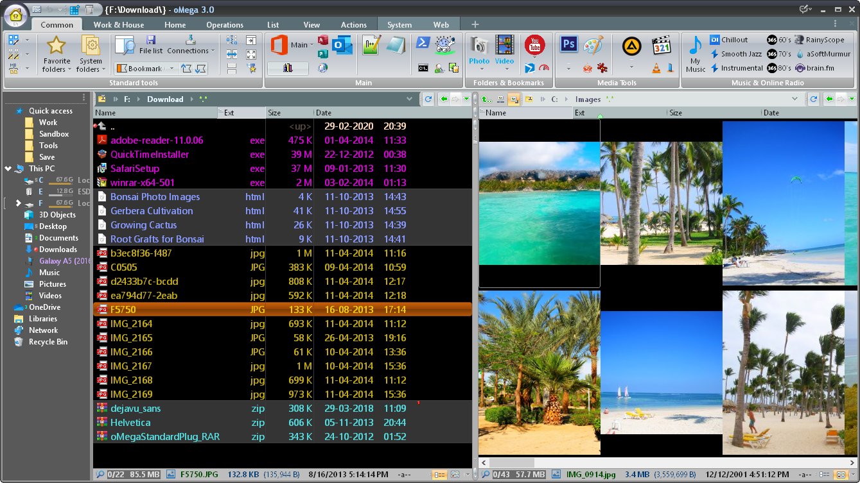Screen dimensions: 860x483
Task: Open the Notepad icon in Main group
Action: coord(396,45)
